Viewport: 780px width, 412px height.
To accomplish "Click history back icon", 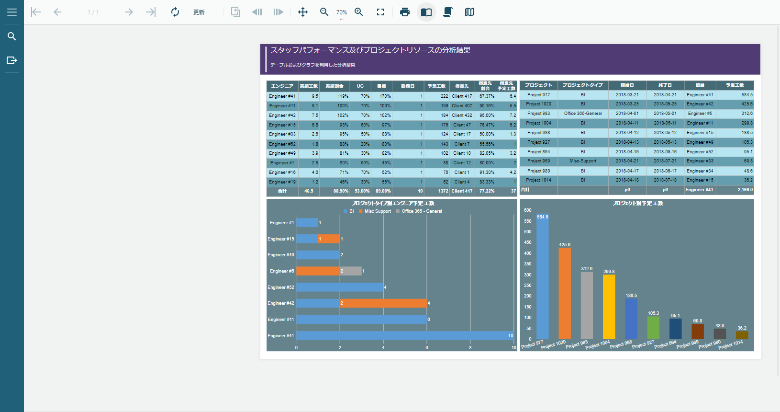I will coord(257,12).
